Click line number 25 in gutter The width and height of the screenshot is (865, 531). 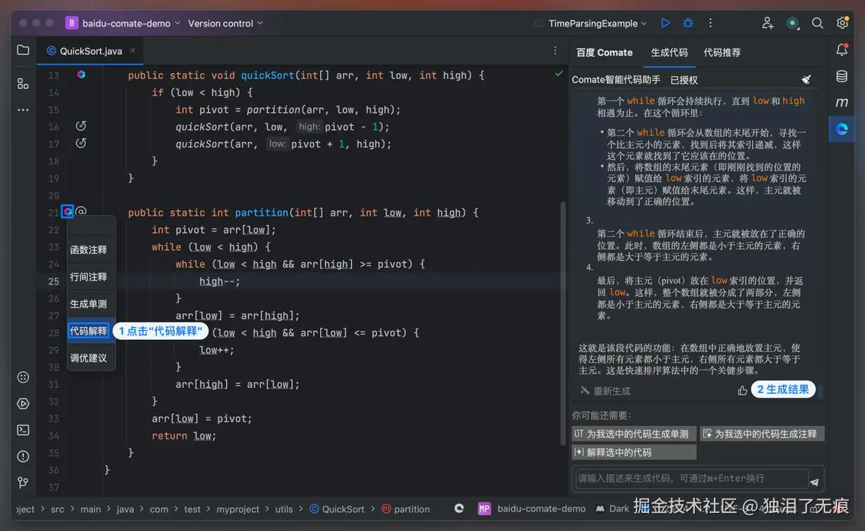pyautogui.click(x=54, y=281)
